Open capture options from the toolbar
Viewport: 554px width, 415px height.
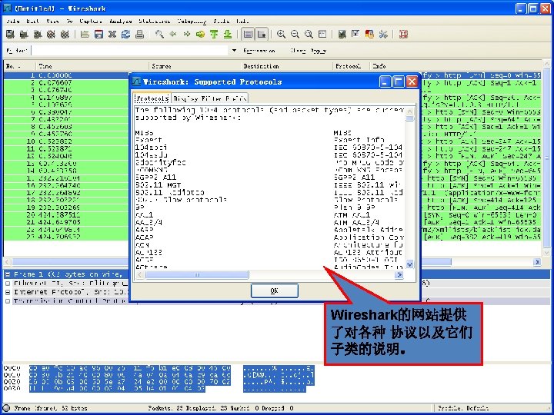coord(24,35)
